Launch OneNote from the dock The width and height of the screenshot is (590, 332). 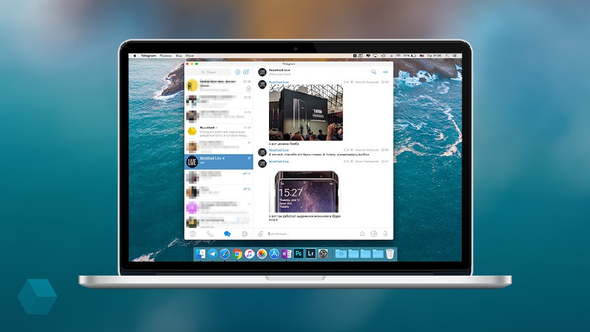[x=286, y=254]
